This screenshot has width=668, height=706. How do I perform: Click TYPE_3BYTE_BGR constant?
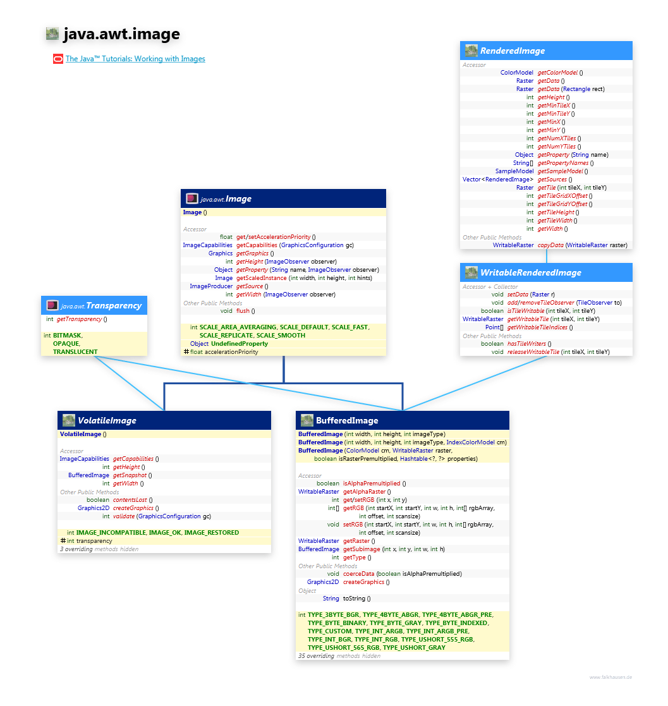(334, 615)
